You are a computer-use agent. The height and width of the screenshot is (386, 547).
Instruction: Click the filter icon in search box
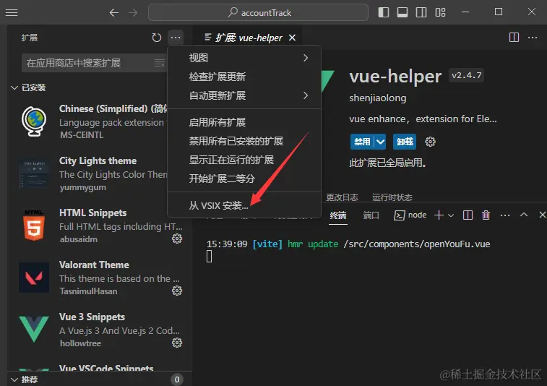[160, 63]
